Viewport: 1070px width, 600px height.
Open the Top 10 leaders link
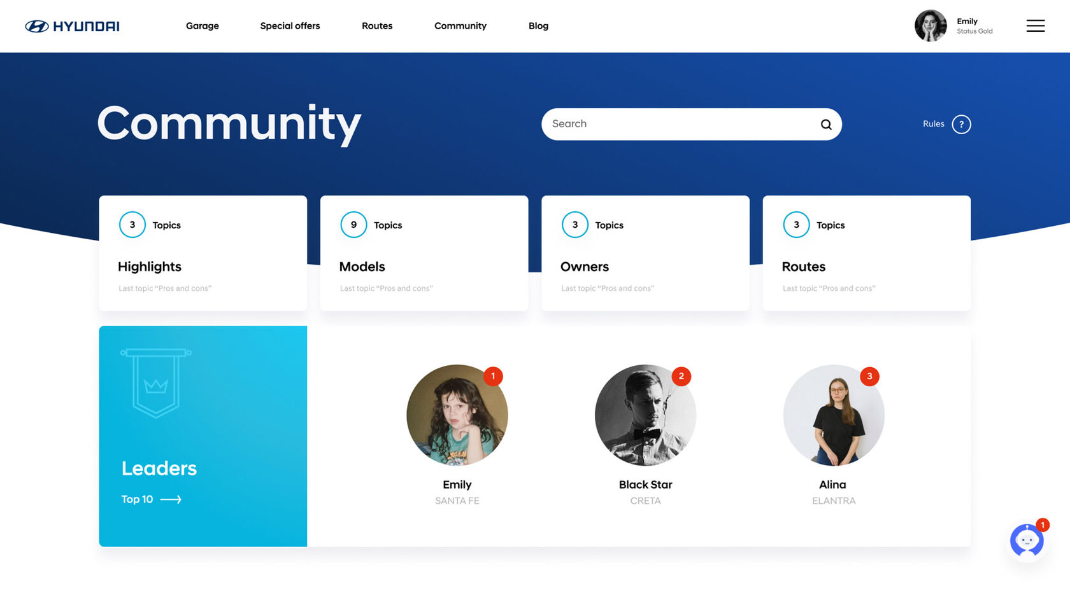(152, 499)
